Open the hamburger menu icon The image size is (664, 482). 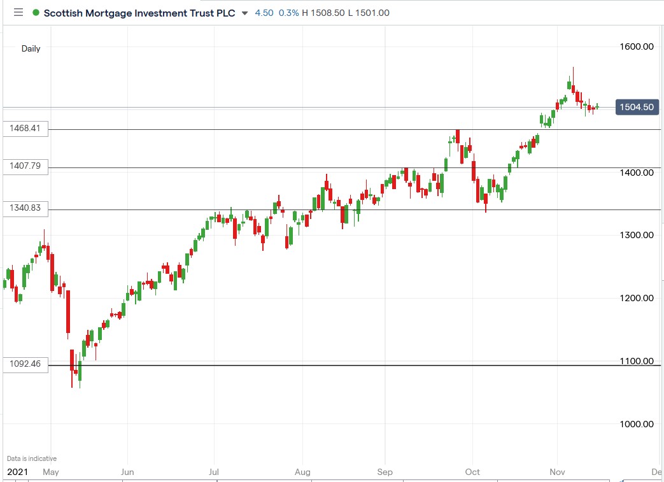coord(19,13)
